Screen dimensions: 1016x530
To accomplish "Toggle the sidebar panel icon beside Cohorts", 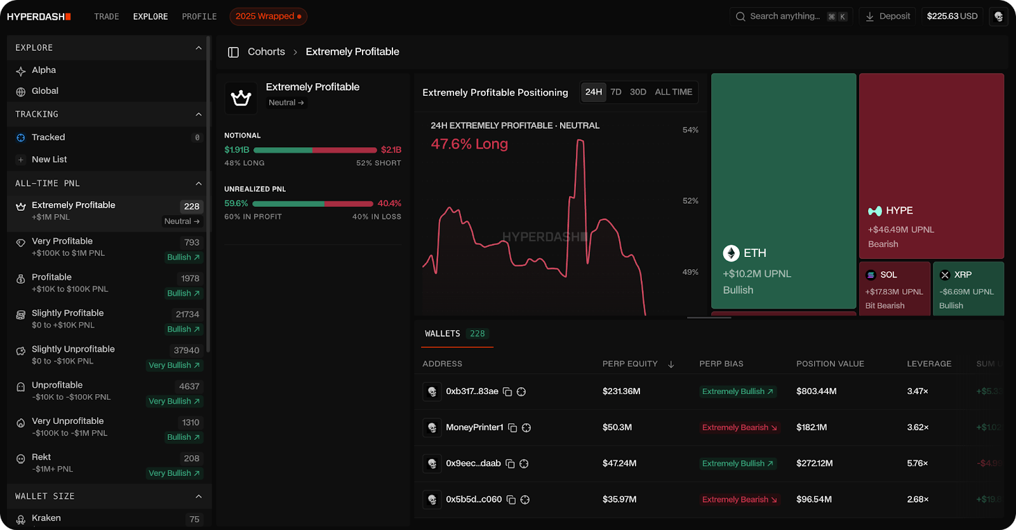I will 233,52.
